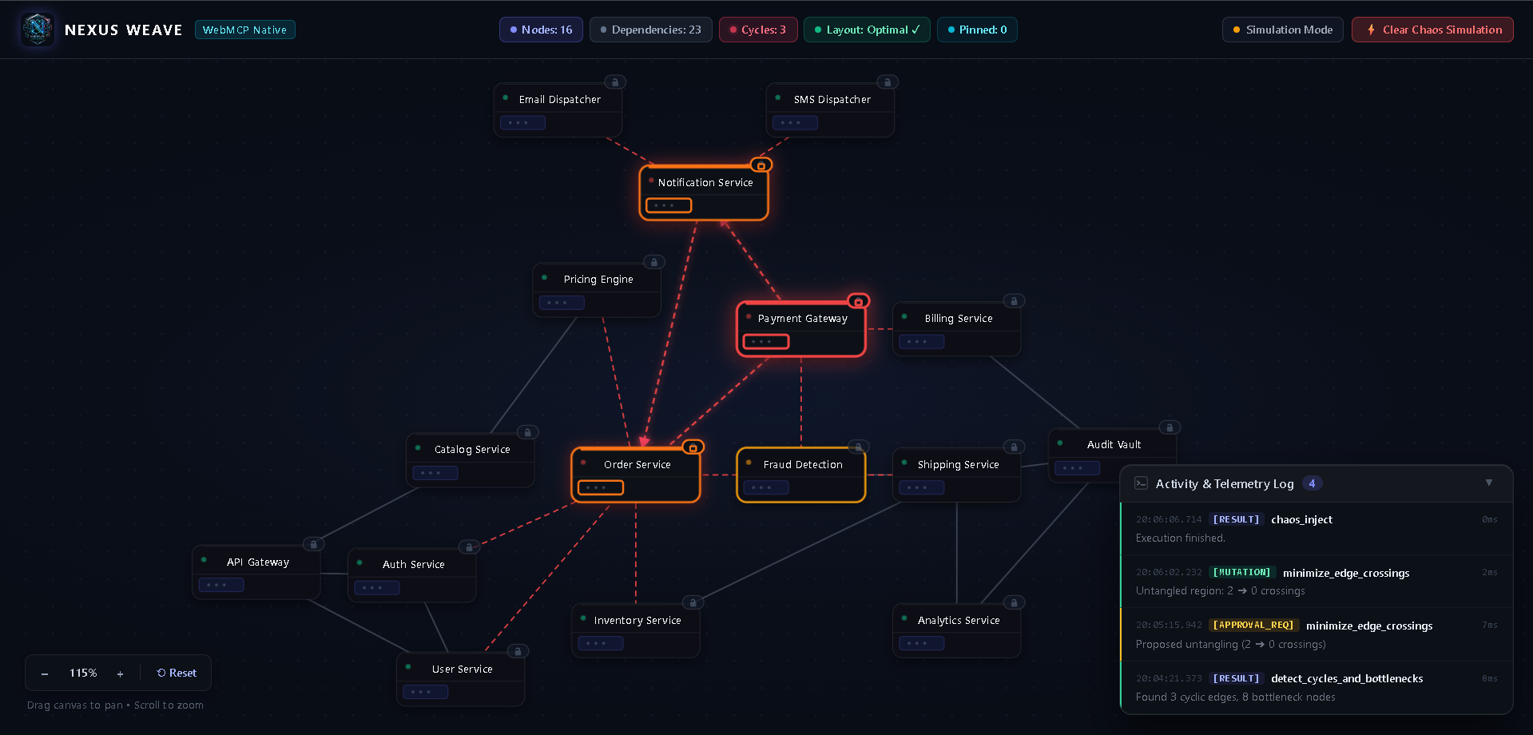Click the WebMCP Native badge
Screen dimensions: 1533x735
(x=244, y=30)
